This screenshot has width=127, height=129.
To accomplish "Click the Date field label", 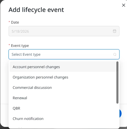I will click(x=15, y=22).
